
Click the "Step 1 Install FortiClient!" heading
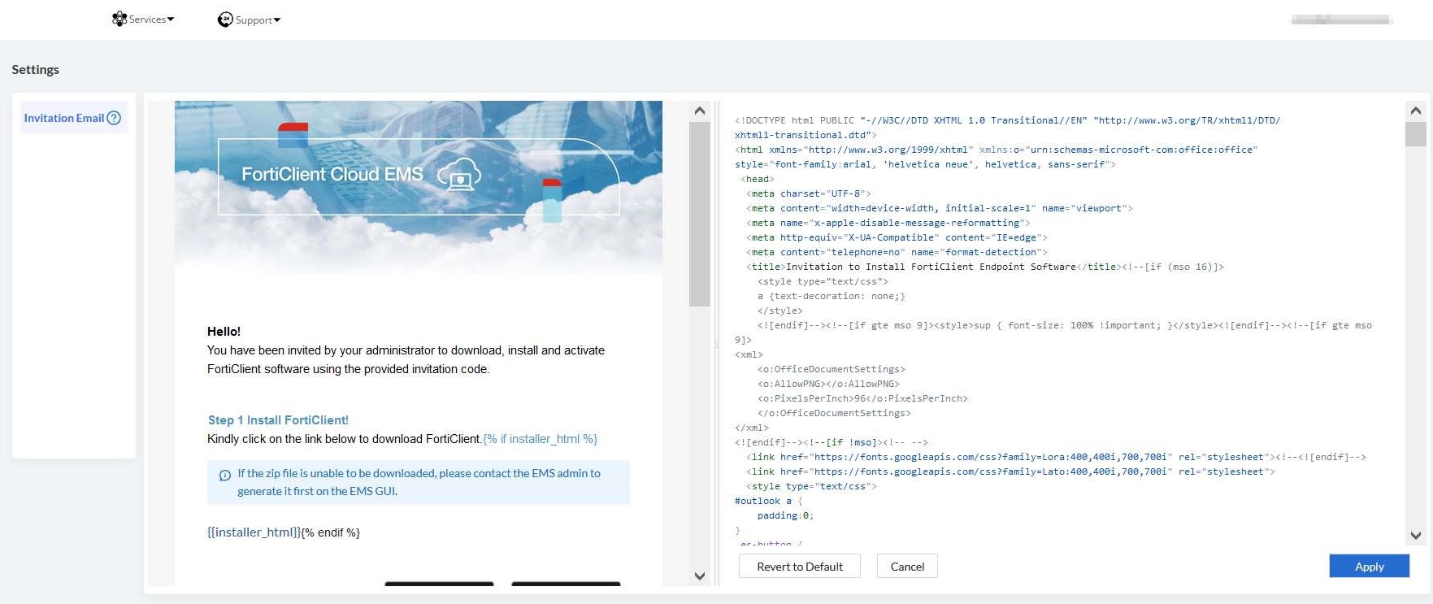[x=278, y=420]
